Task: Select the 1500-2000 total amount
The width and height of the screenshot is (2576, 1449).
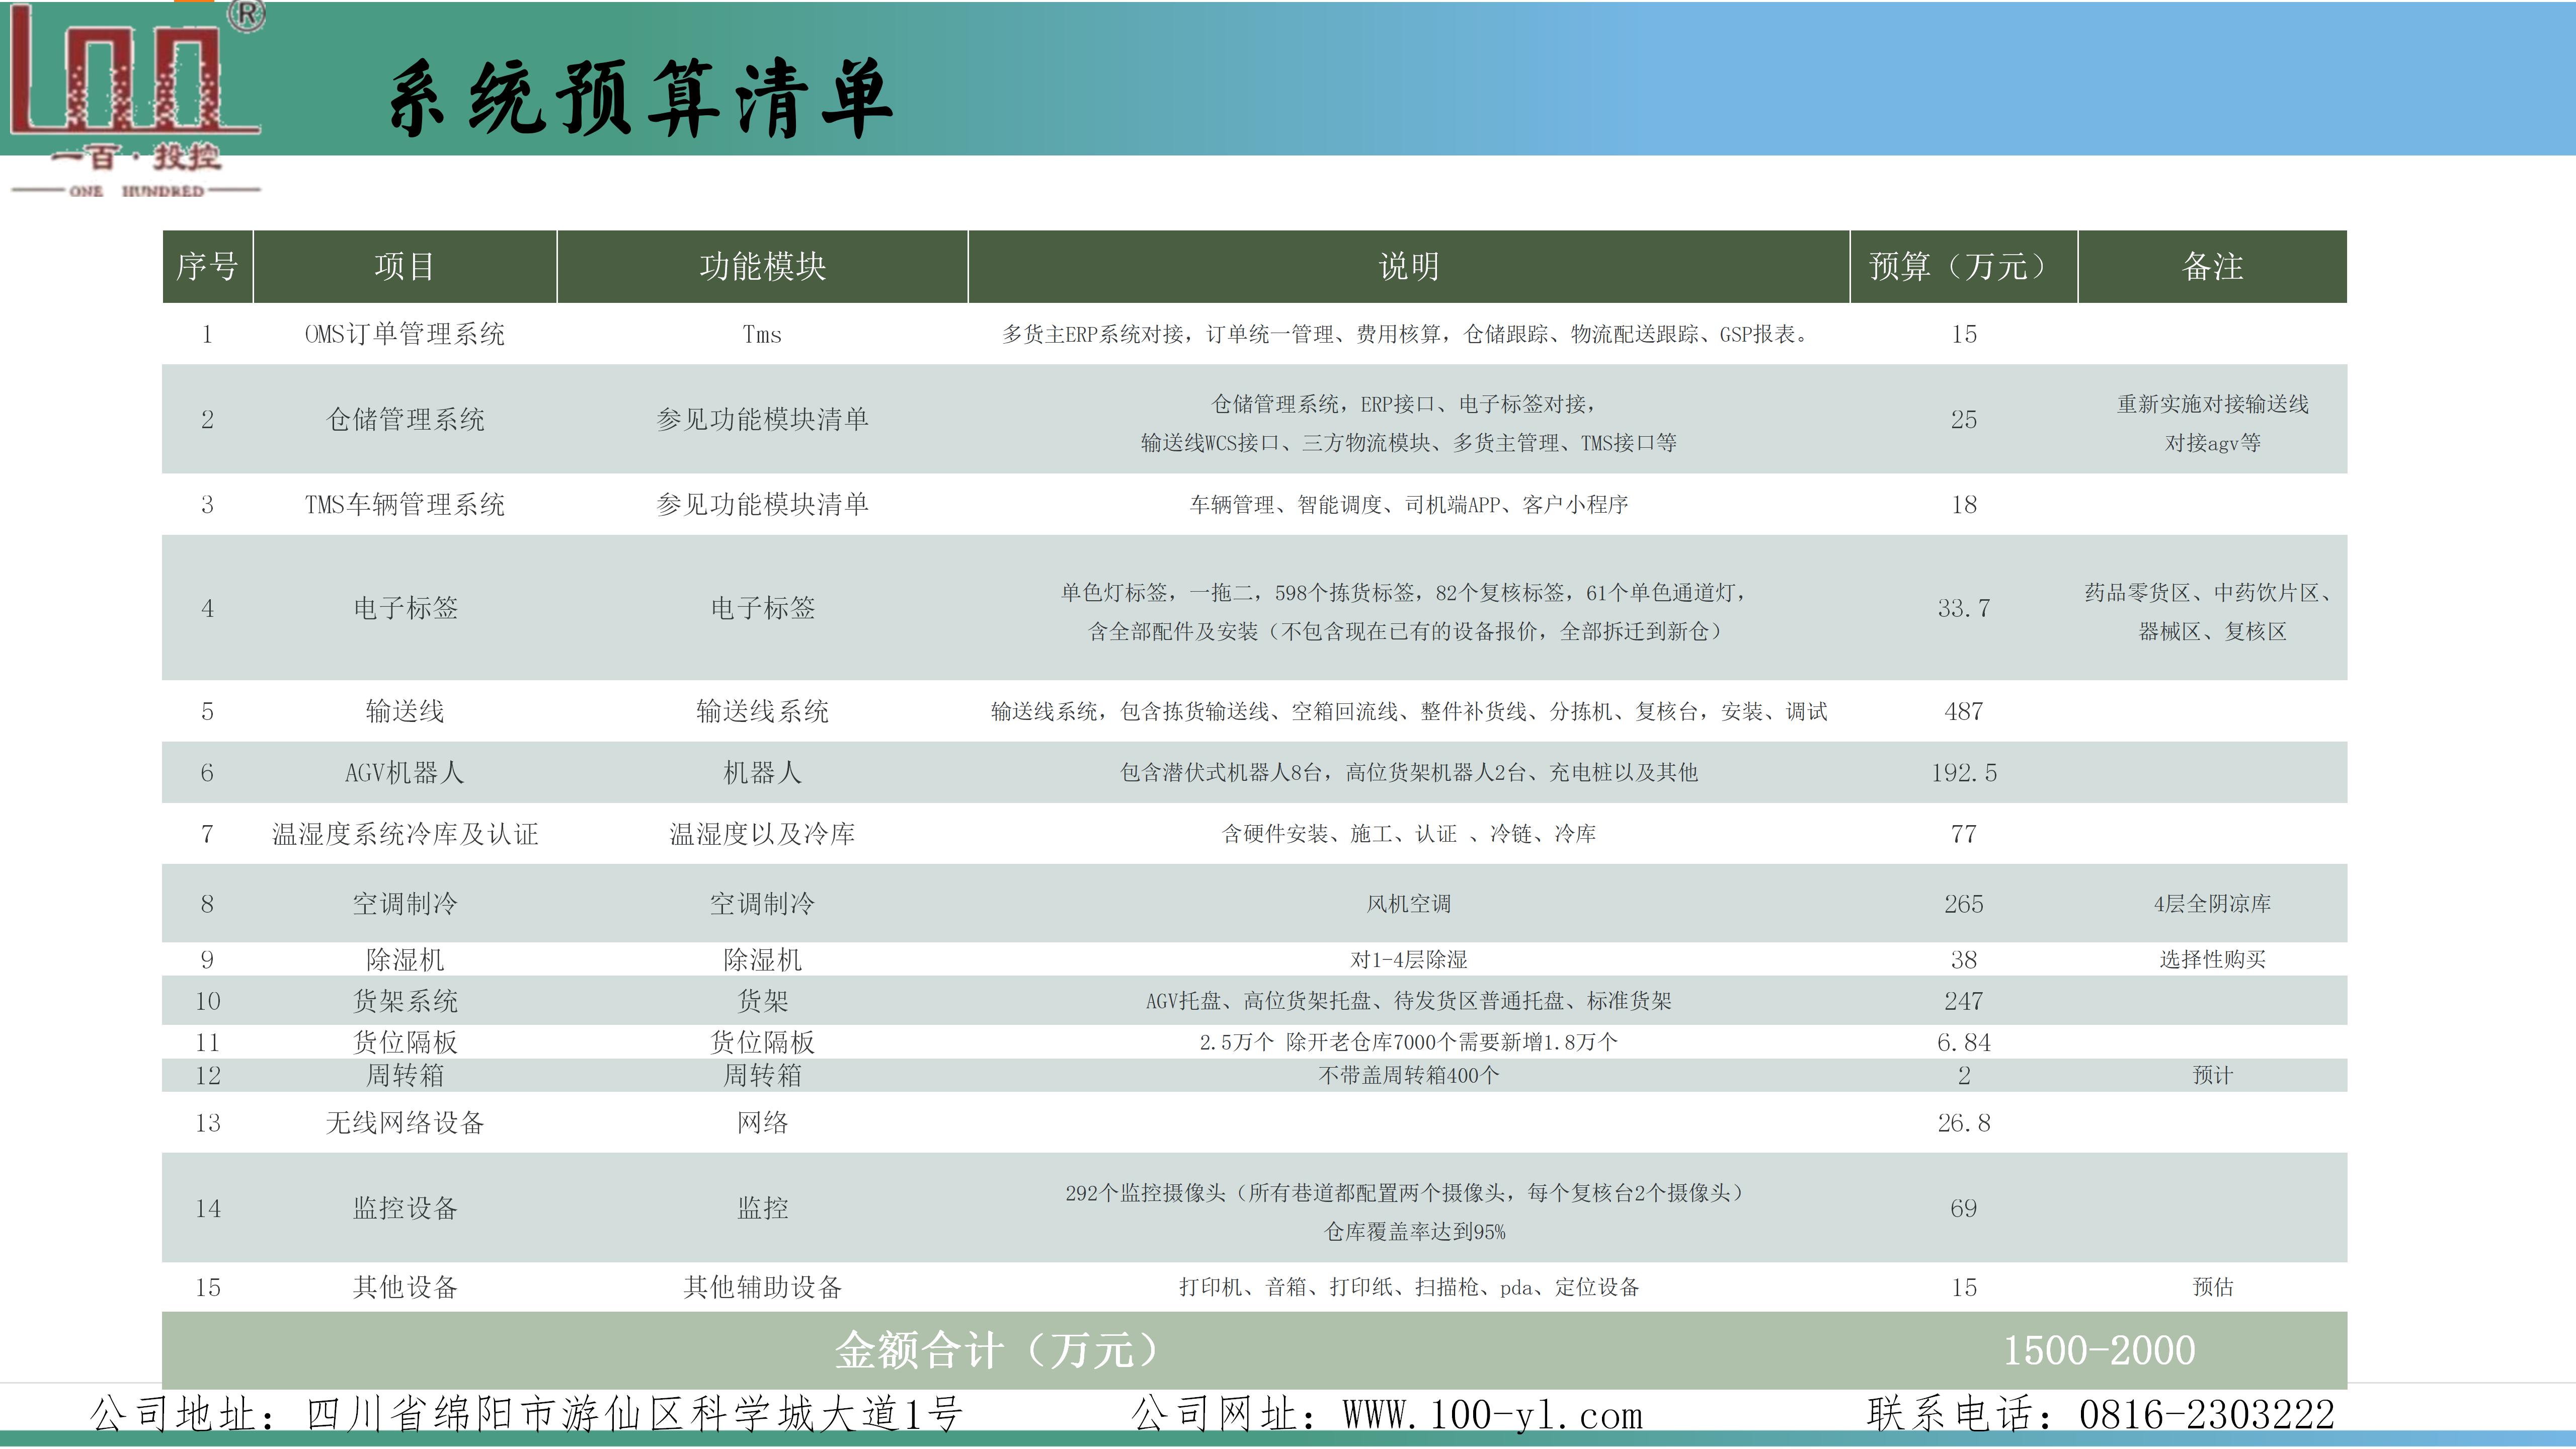Action: click(x=2098, y=1350)
